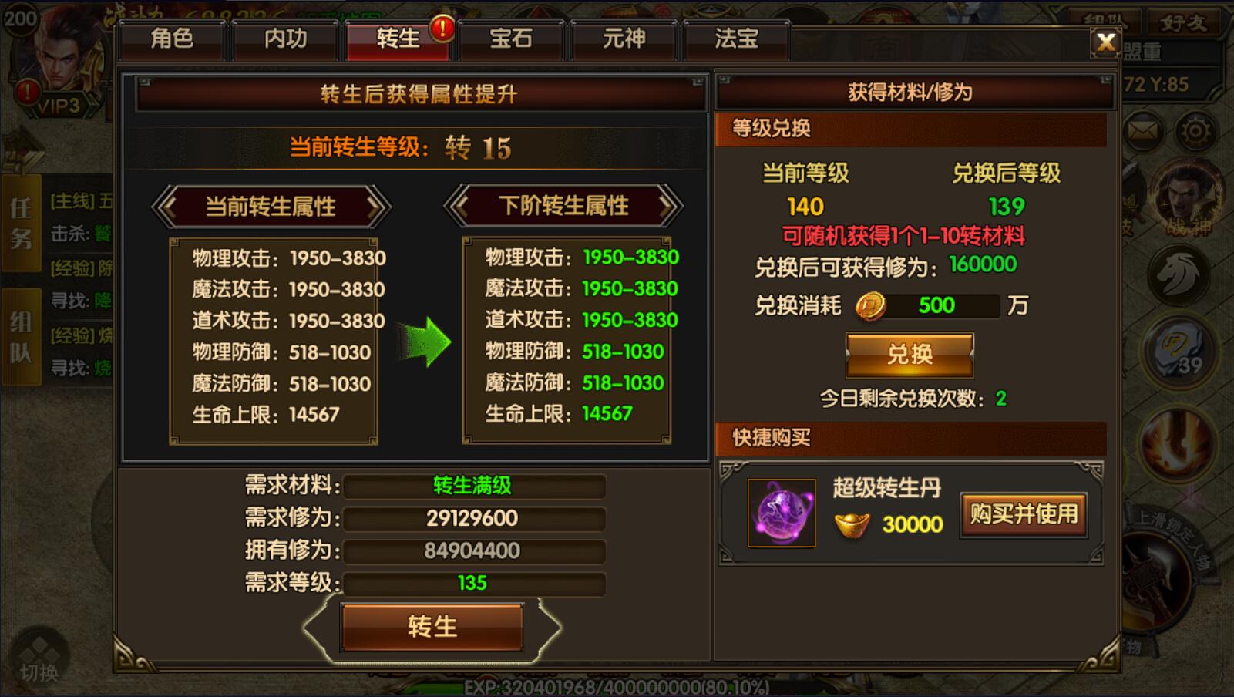
Task: Go to the 法宝 tab
Action: tap(736, 39)
